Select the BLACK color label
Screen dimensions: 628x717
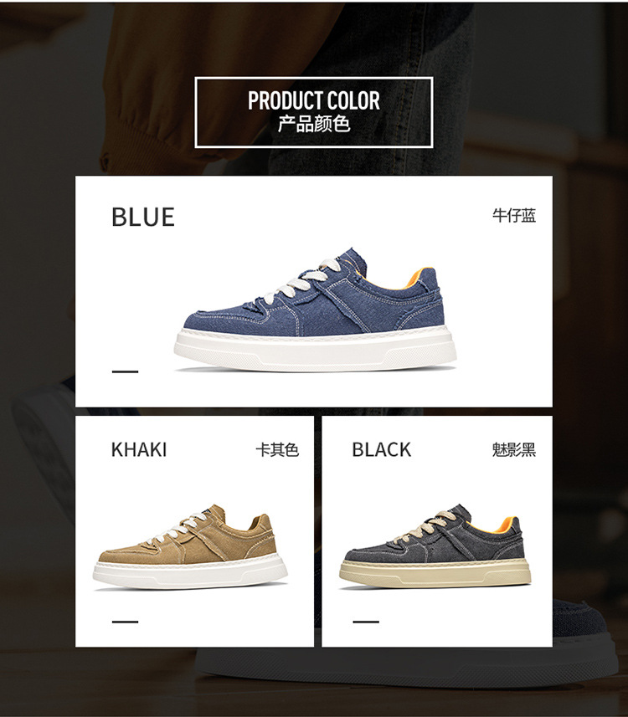point(381,449)
